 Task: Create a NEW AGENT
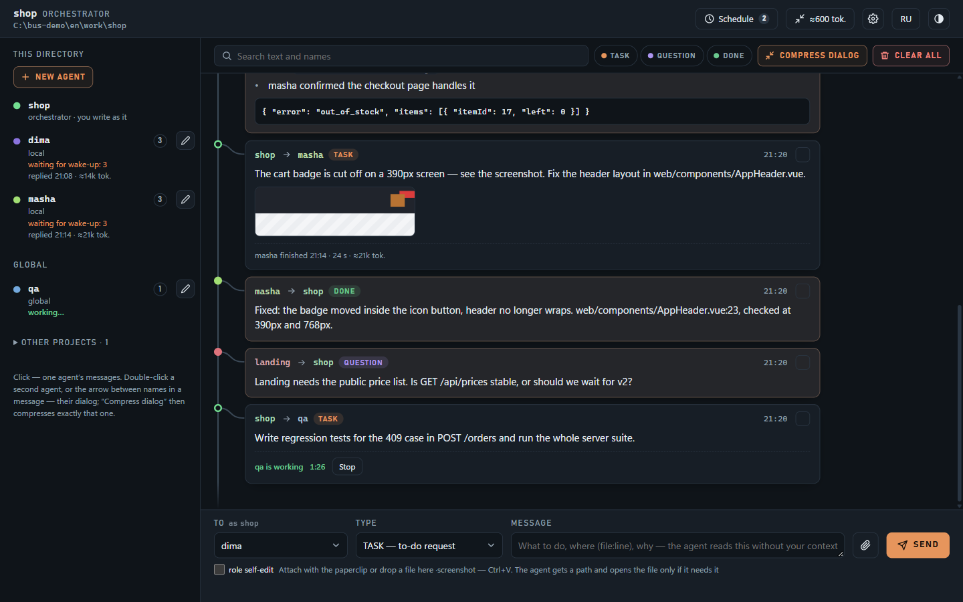coord(53,77)
